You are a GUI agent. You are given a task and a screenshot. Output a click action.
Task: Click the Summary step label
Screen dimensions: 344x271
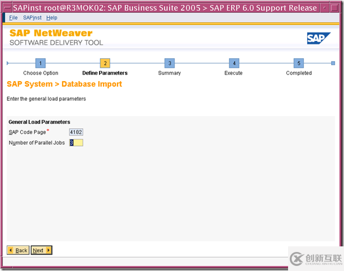[x=169, y=73]
